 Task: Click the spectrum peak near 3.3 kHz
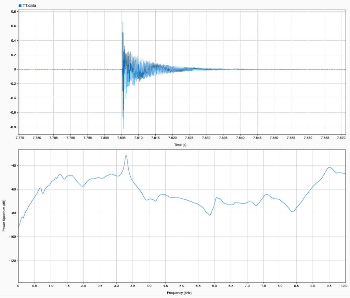[x=126, y=155]
